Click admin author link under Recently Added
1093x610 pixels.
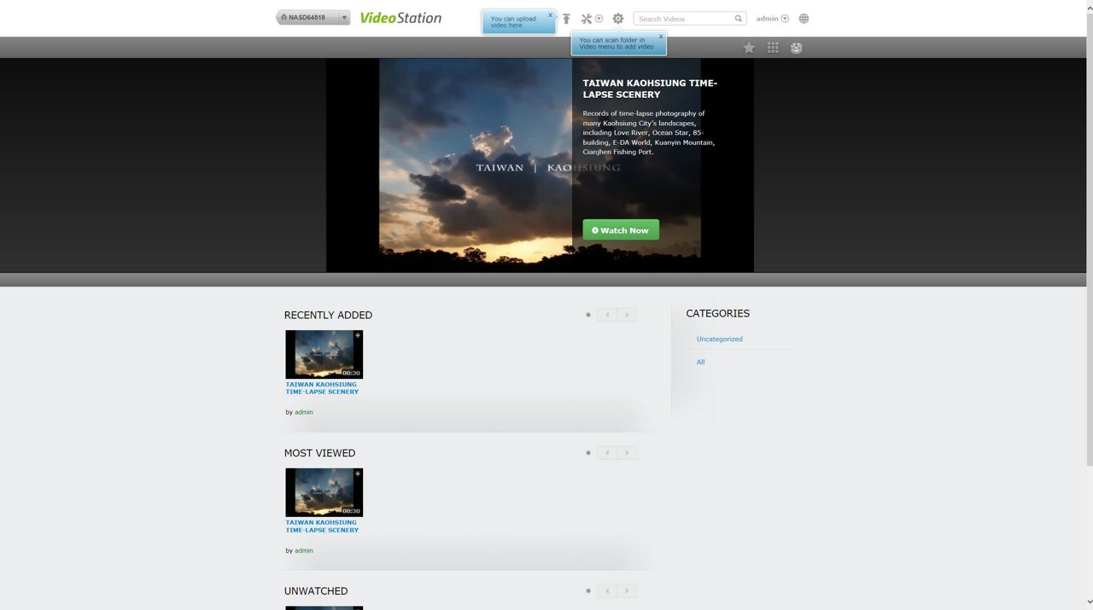(x=304, y=412)
